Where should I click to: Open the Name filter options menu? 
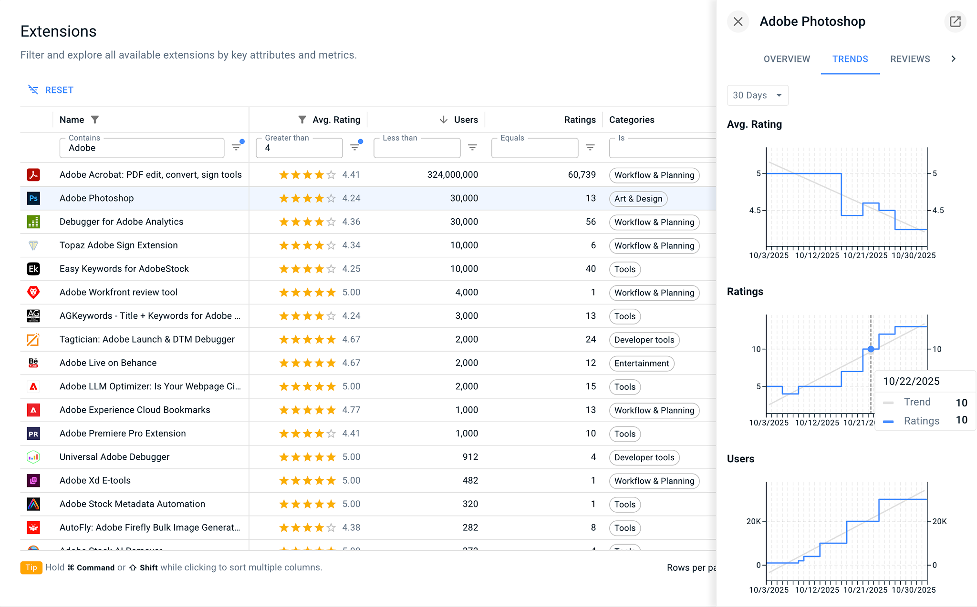tap(236, 147)
